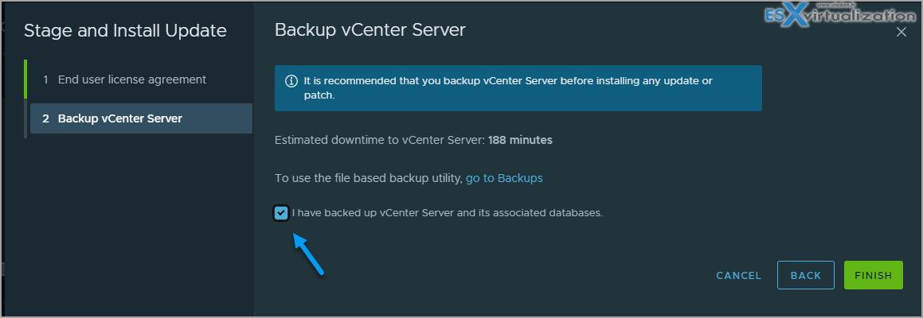Open the go to Backups link

504,177
